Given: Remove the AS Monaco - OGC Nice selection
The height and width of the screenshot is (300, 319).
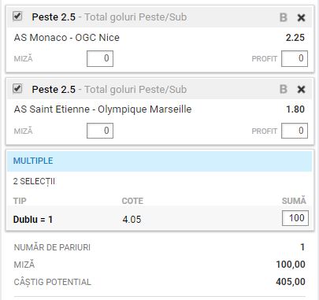Looking at the screenshot, I should [301, 17].
